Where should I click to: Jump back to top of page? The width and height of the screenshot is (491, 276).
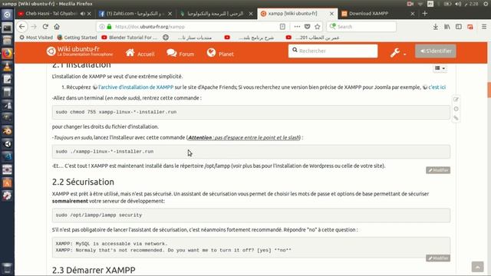point(477,267)
